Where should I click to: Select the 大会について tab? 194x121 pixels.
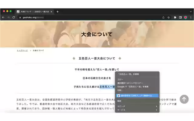[x=35, y=11]
